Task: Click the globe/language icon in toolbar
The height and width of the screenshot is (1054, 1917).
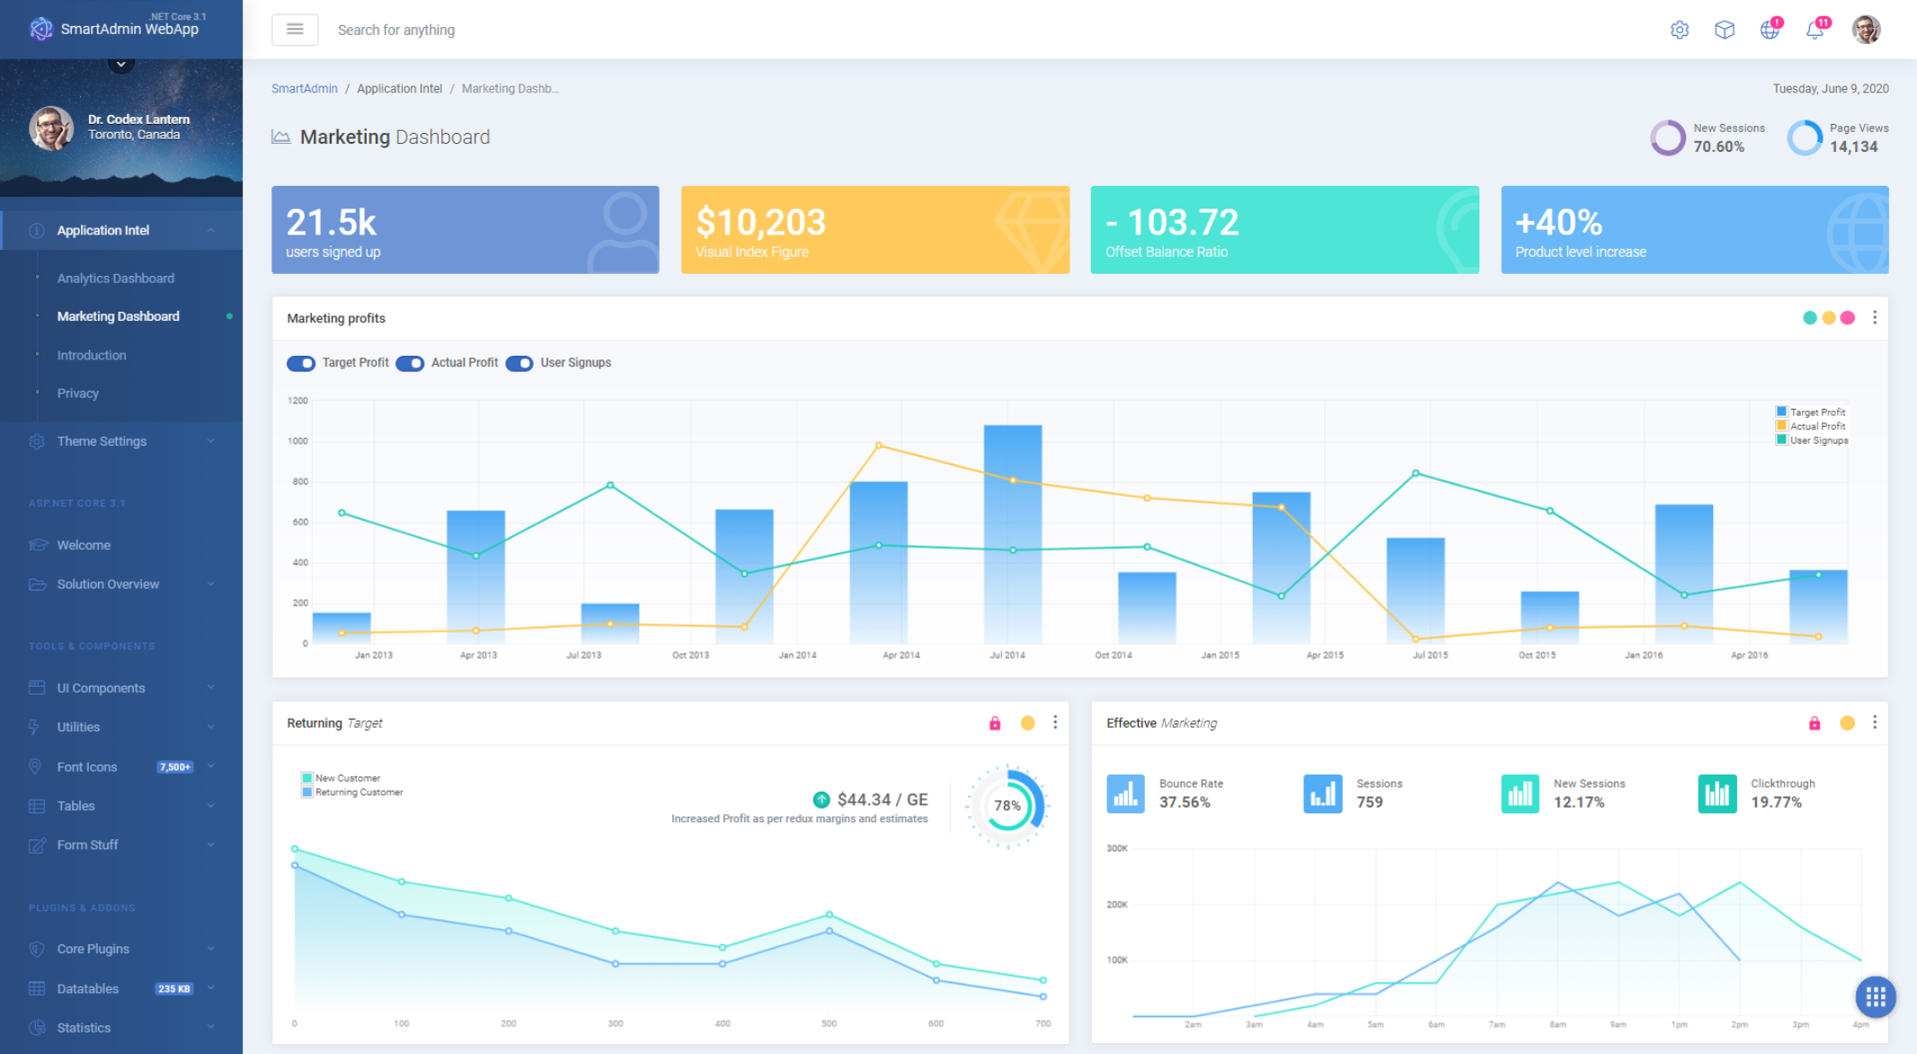Action: click(1769, 27)
